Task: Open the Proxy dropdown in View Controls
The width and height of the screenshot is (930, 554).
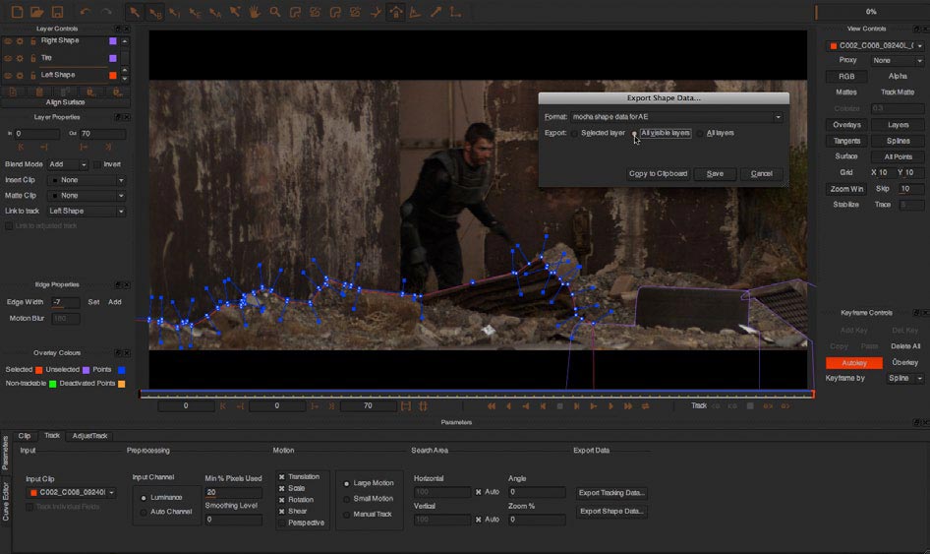Action: [x=897, y=61]
